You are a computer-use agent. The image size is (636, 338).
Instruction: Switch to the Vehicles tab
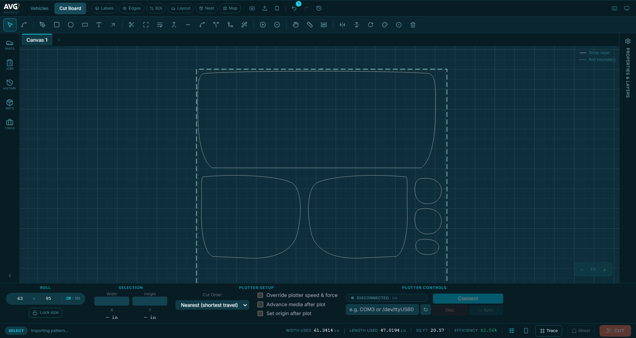point(39,8)
